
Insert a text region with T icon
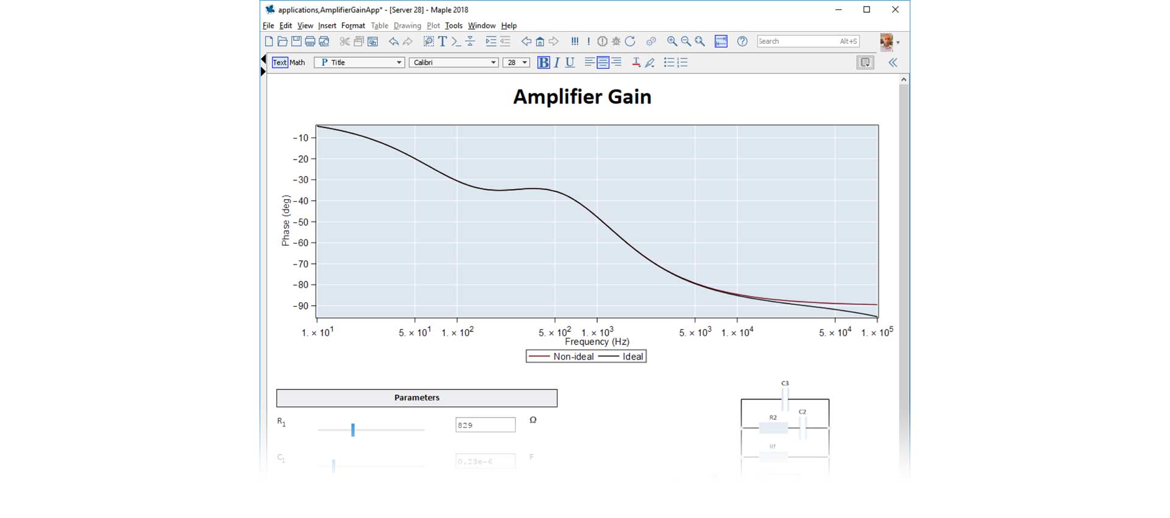[x=442, y=41]
